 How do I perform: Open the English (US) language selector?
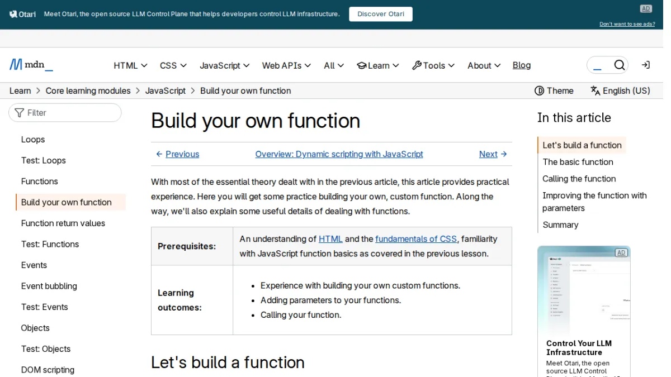pyautogui.click(x=620, y=90)
